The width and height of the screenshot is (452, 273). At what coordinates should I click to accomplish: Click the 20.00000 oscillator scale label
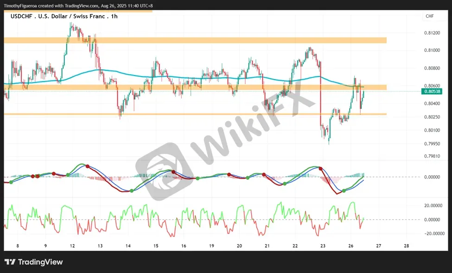[433, 205]
